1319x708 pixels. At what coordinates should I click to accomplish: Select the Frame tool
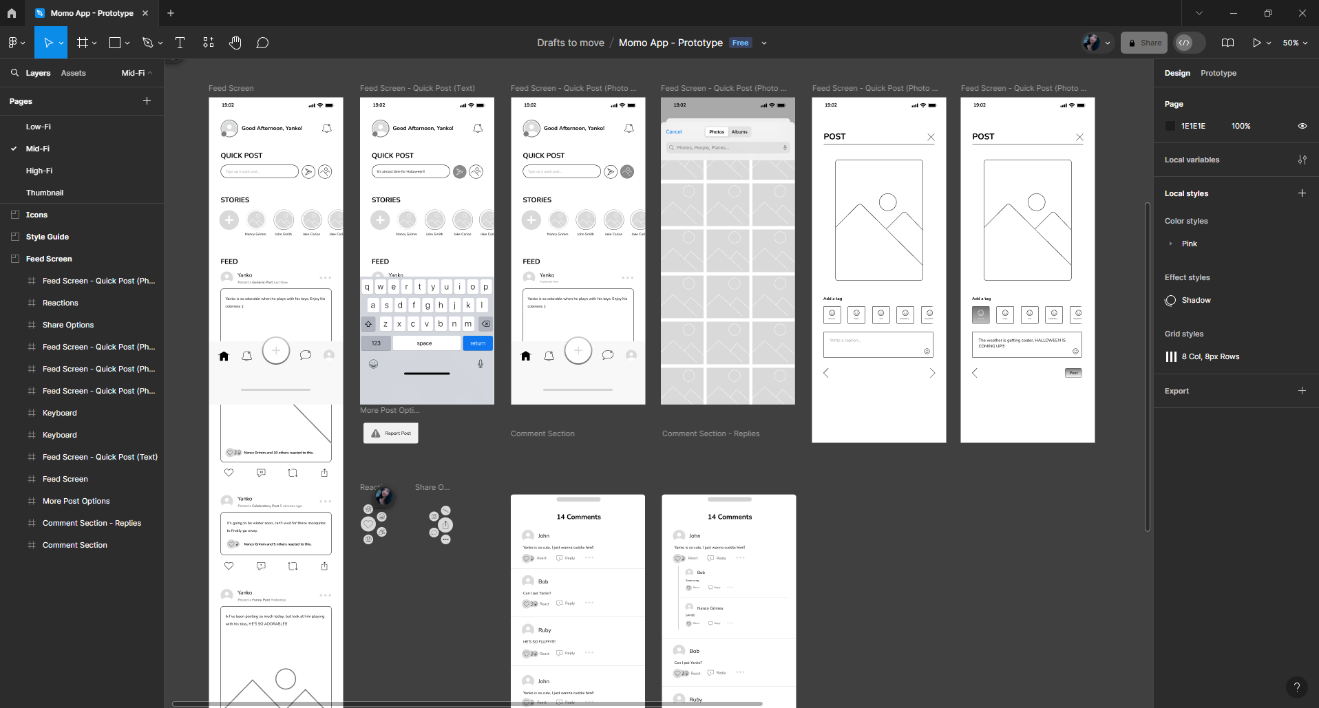83,43
